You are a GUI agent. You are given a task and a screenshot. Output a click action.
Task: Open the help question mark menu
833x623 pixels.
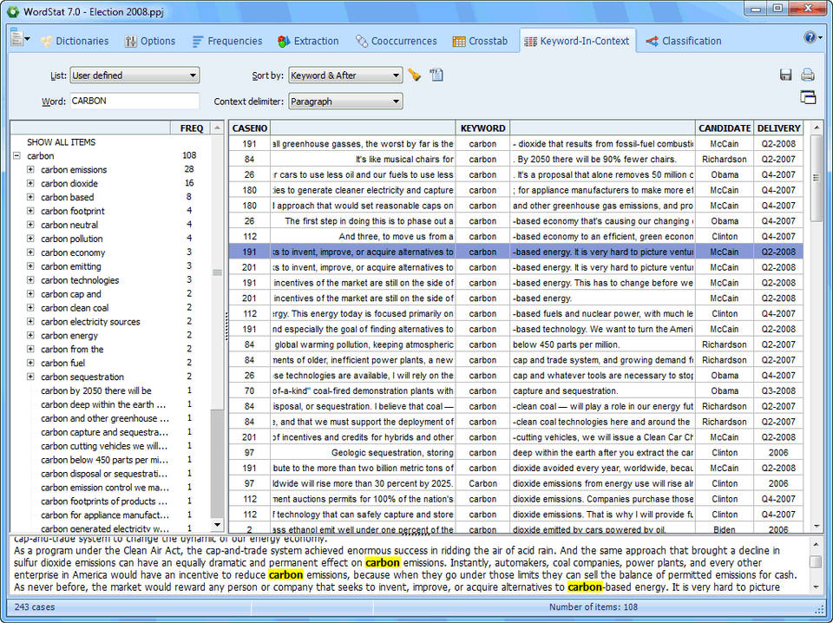tap(811, 37)
